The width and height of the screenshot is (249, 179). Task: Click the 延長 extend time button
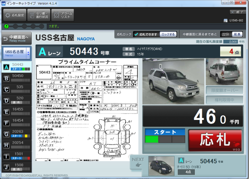(x=237, y=34)
